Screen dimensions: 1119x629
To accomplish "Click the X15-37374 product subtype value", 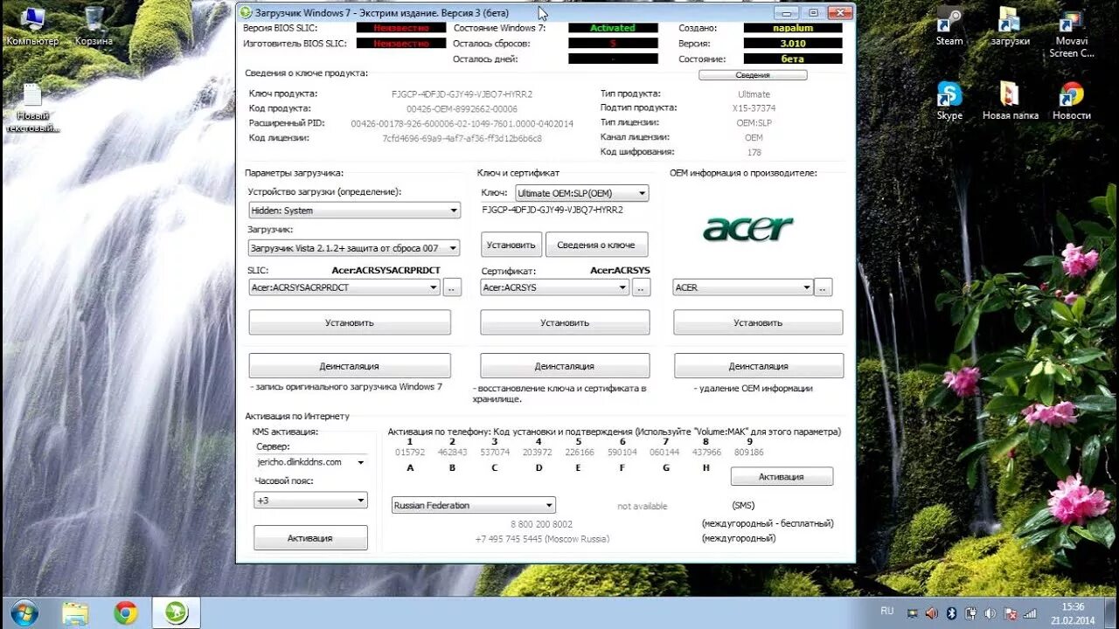I will (x=754, y=108).
